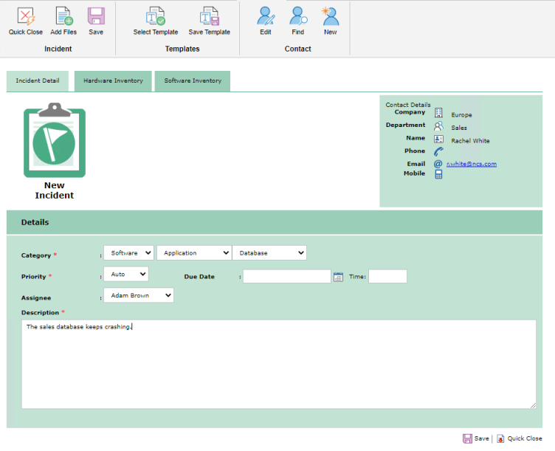Click the Find contact icon
This screenshot has width=555, height=451.
[297, 17]
